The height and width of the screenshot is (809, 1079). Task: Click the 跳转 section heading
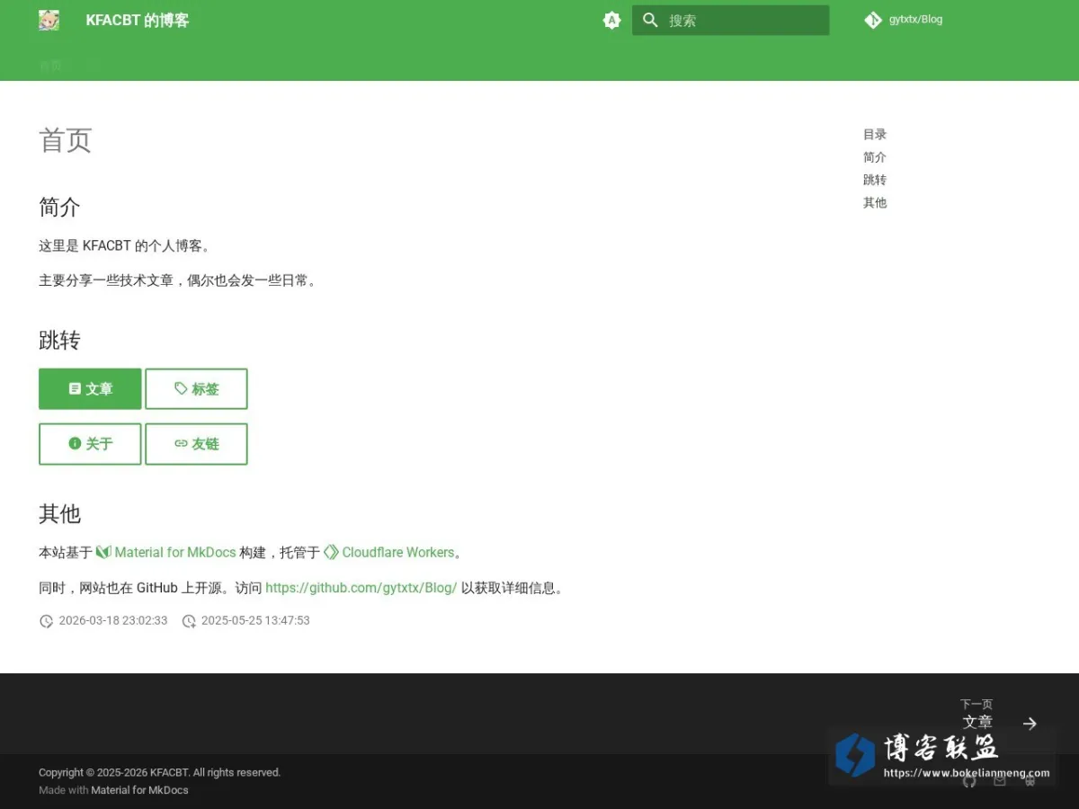click(x=59, y=341)
